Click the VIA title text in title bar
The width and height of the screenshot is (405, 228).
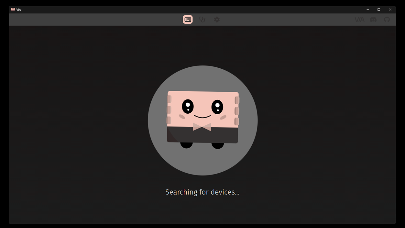[x=18, y=10]
